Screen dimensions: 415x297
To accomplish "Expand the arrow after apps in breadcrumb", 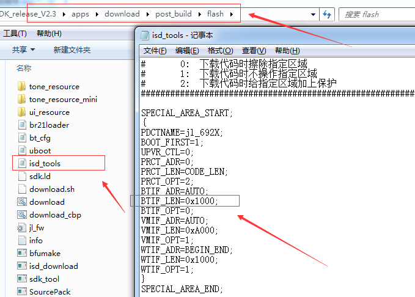I will click(97, 14).
